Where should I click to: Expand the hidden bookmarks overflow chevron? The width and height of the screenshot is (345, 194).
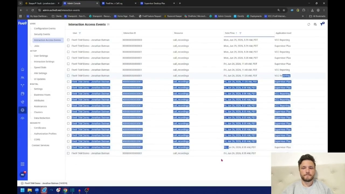tap(303, 16)
